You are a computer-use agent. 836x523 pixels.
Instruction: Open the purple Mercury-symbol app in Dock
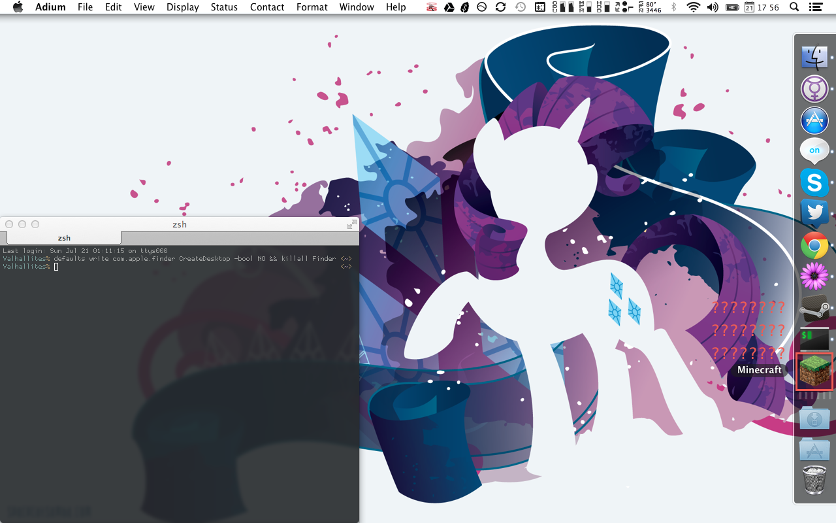click(x=814, y=89)
